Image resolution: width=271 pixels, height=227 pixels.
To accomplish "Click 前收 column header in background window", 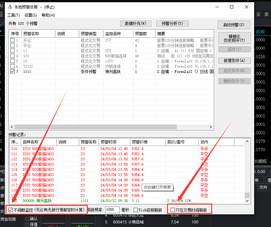I will pos(261,32).
